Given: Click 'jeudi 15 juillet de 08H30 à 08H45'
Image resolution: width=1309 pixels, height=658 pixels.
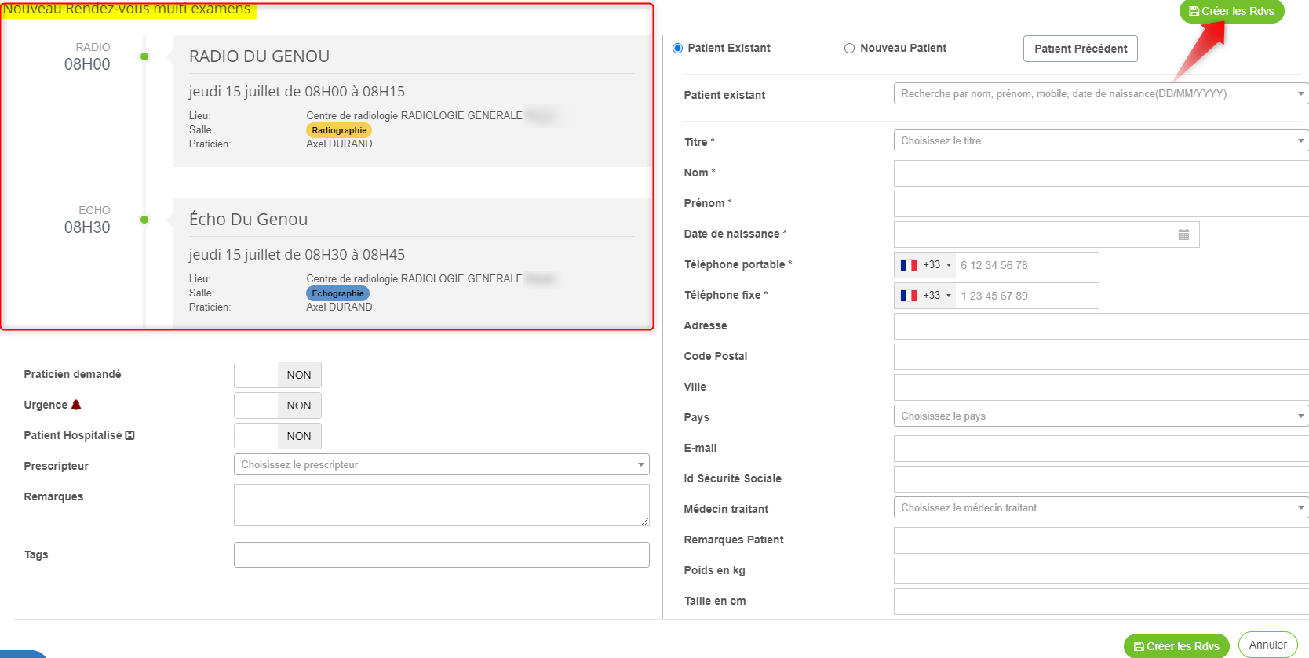Looking at the screenshot, I should click(297, 255).
